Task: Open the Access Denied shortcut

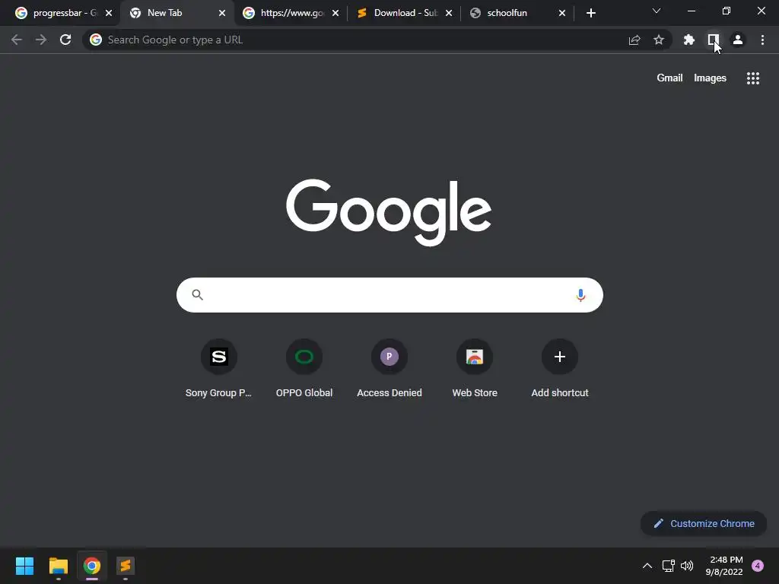Action: point(389,369)
